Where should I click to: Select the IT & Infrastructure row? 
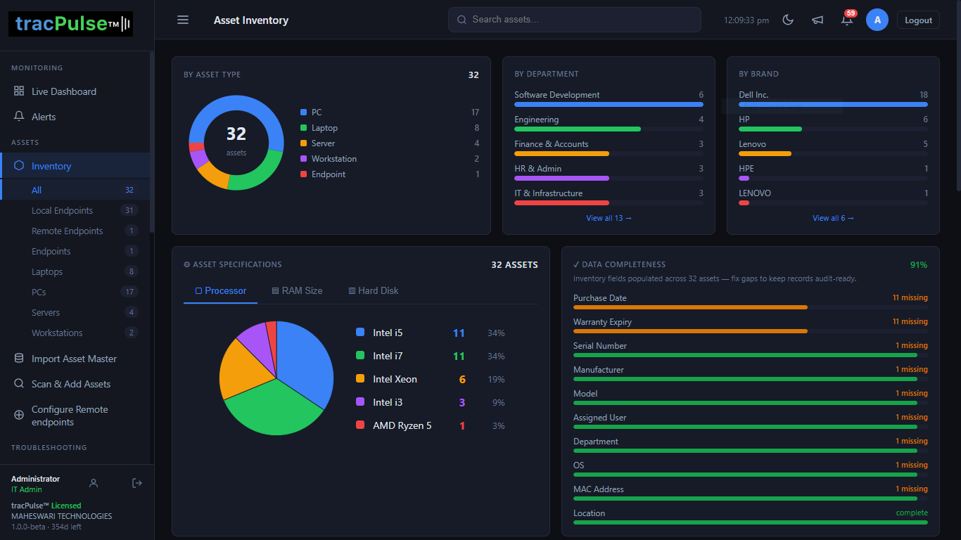609,196
